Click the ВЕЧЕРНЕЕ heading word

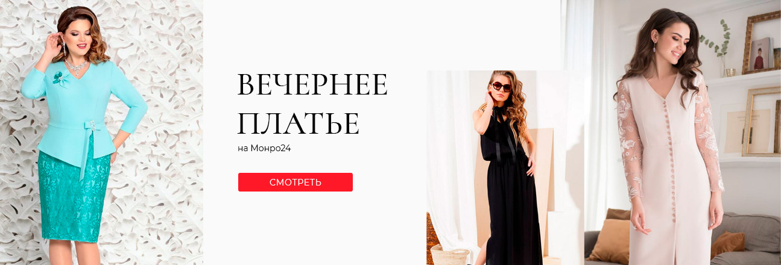[312, 85]
